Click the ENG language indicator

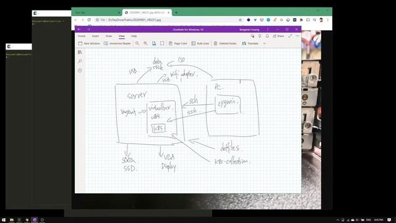369,220
